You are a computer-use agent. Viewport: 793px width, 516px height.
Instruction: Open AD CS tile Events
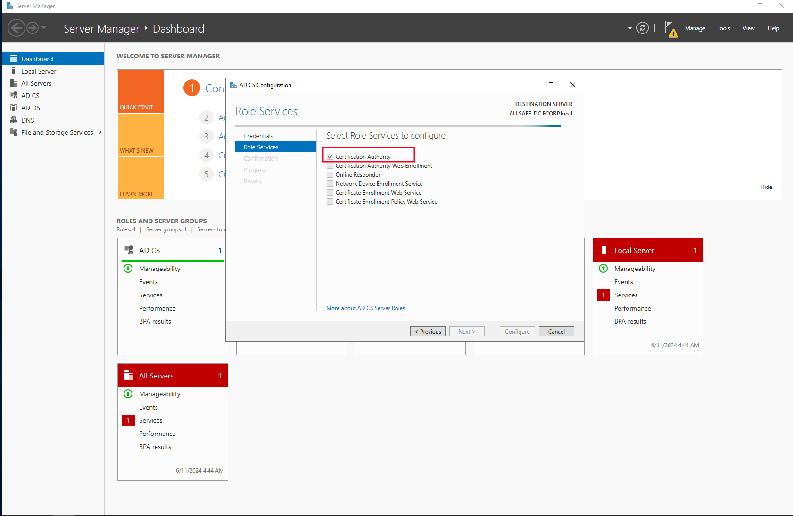148,282
